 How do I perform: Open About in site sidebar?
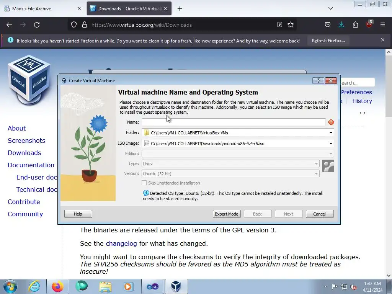(x=17, y=128)
